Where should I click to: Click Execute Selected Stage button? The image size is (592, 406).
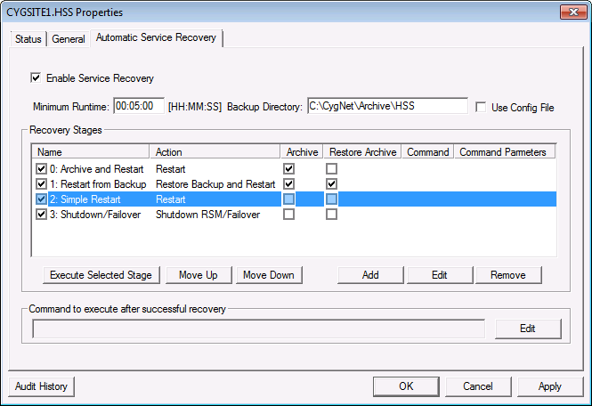click(101, 275)
